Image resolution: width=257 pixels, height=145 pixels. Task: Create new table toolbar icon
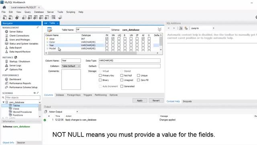(30, 17)
